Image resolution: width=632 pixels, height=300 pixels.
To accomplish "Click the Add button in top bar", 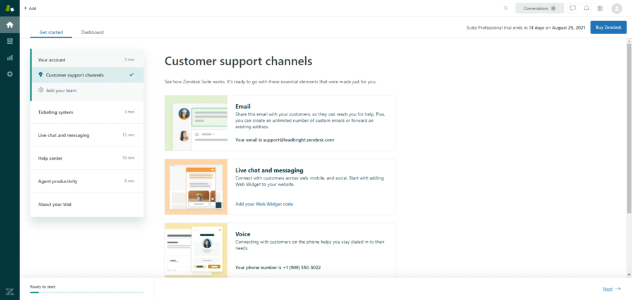I will tap(30, 8).
